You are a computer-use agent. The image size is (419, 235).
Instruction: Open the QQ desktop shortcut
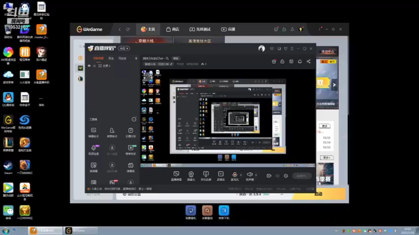click(8, 99)
